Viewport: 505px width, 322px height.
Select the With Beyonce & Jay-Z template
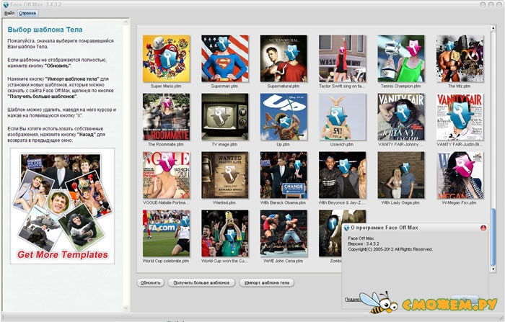click(x=343, y=175)
